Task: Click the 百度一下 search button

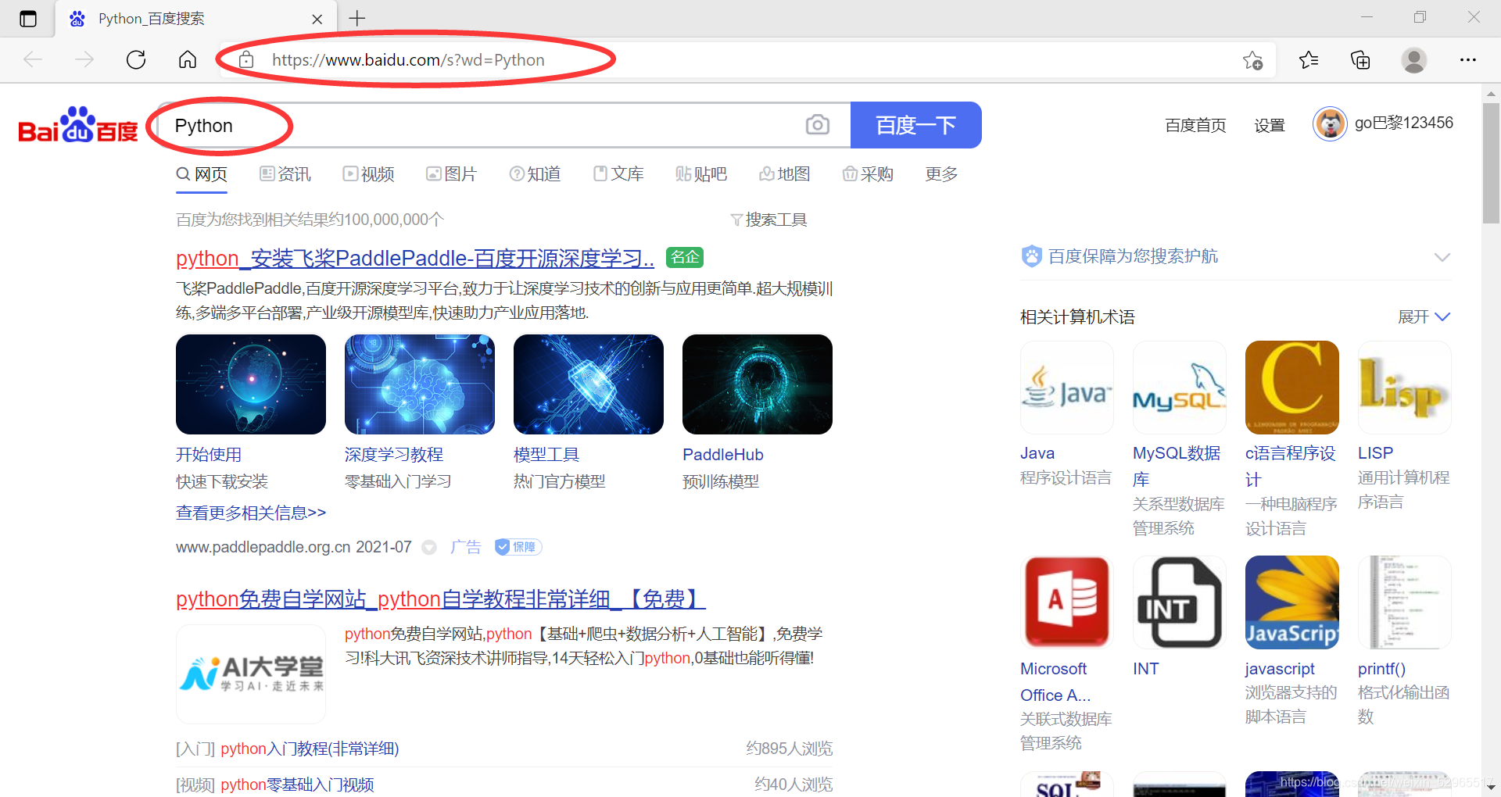Action: [916, 125]
